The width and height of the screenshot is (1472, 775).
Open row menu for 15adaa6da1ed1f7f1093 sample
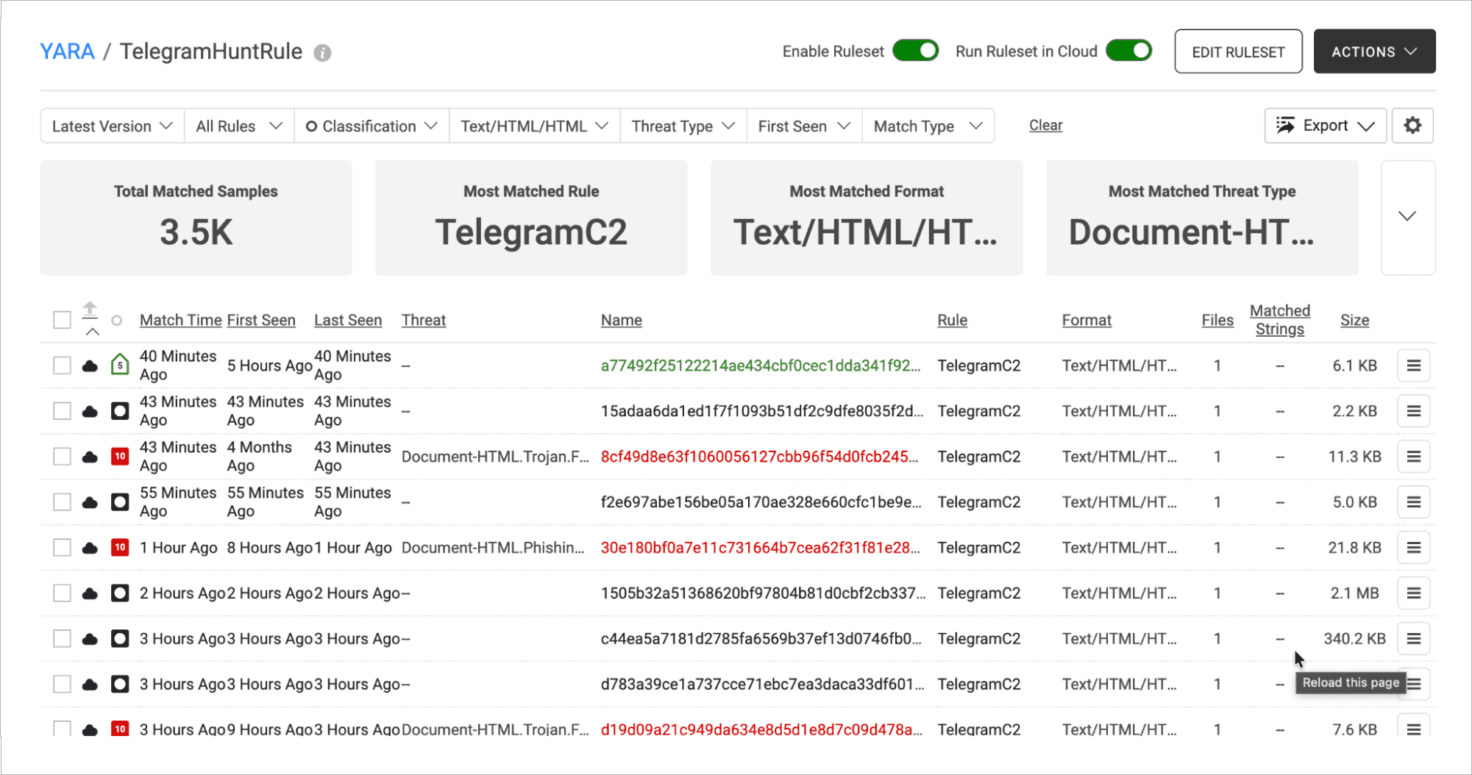coord(1413,411)
